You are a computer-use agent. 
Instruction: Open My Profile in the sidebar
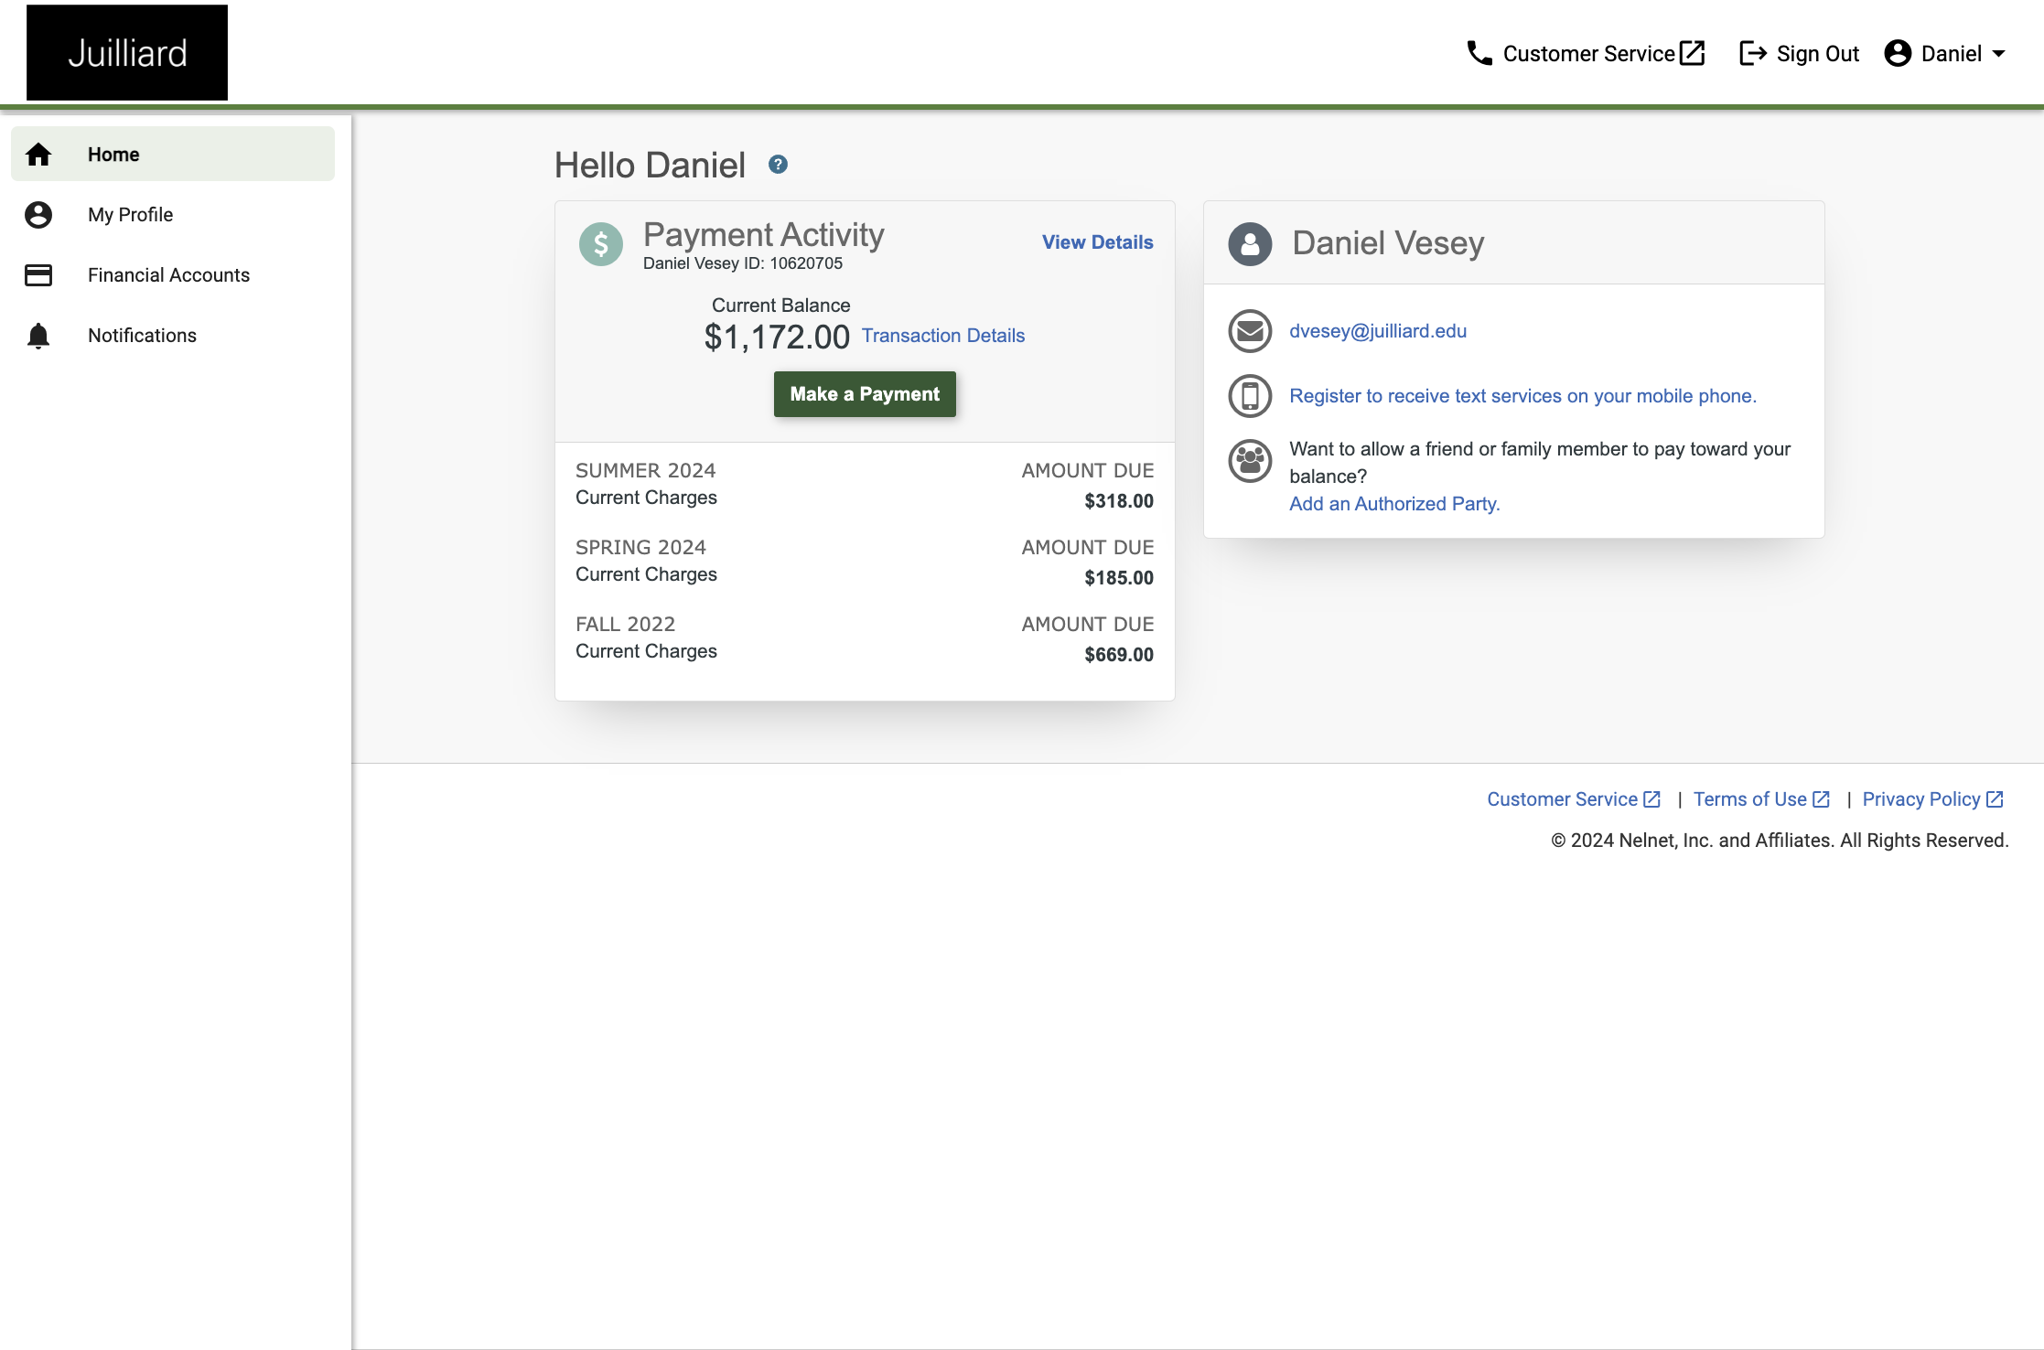click(173, 215)
